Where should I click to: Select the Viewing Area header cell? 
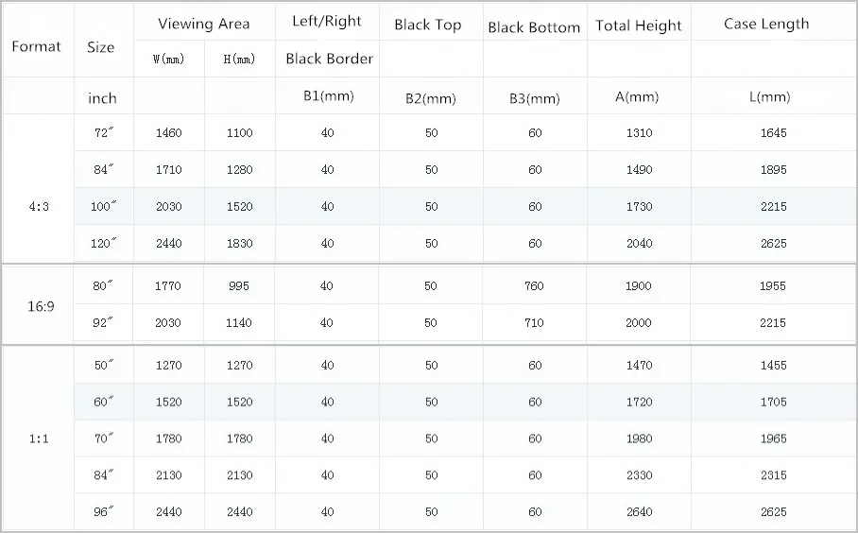pos(203,24)
